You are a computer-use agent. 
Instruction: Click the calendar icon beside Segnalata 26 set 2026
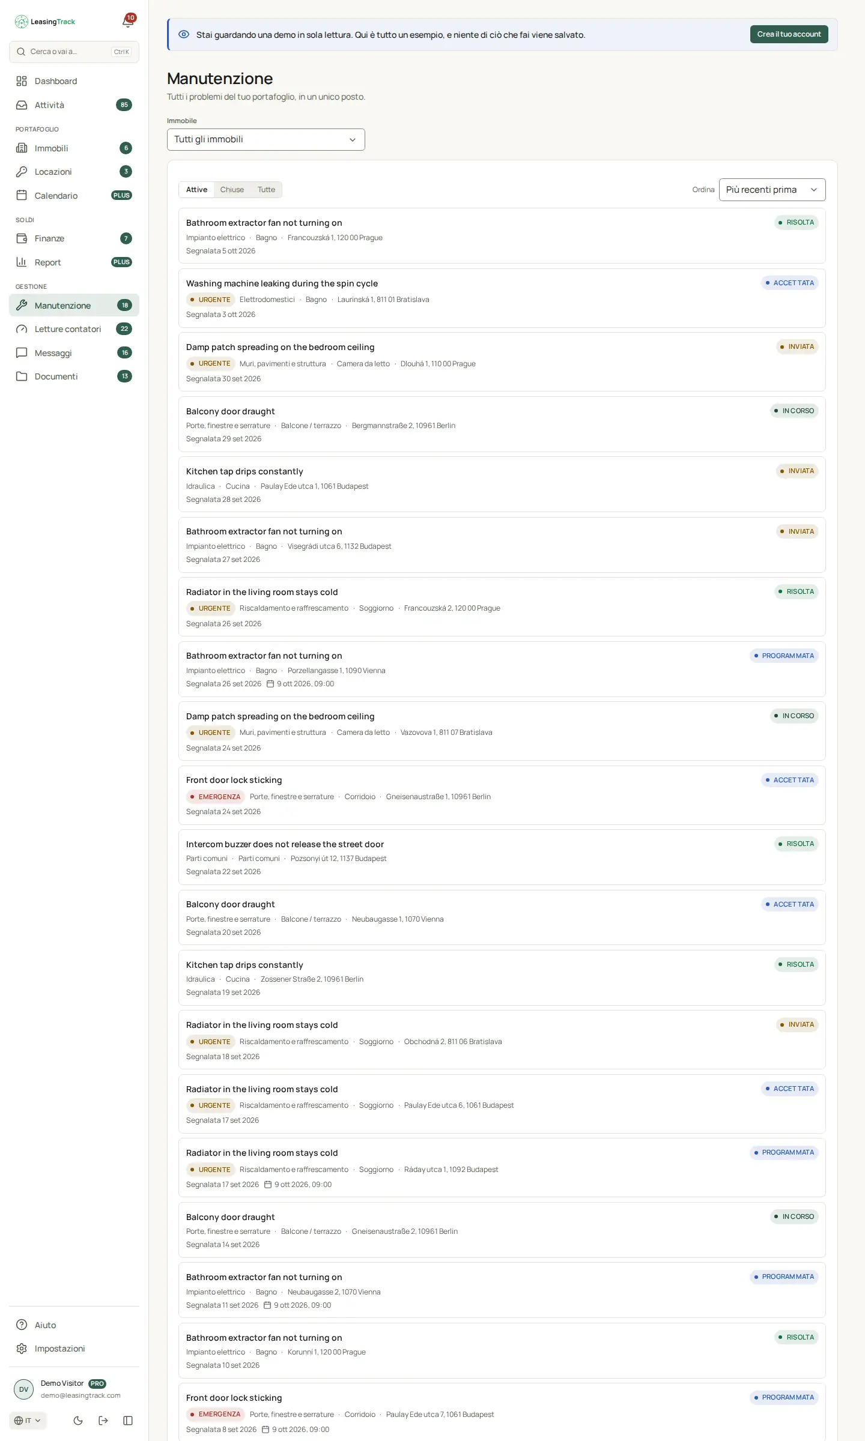point(270,684)
